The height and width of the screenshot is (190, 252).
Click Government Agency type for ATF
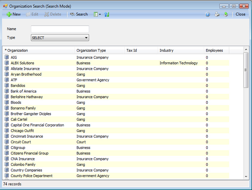tap(93, 80)
